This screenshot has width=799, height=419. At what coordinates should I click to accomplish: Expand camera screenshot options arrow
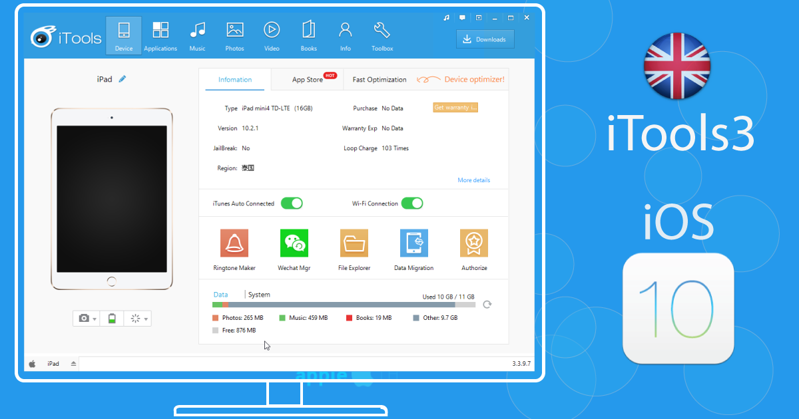(x=95, y=319)
